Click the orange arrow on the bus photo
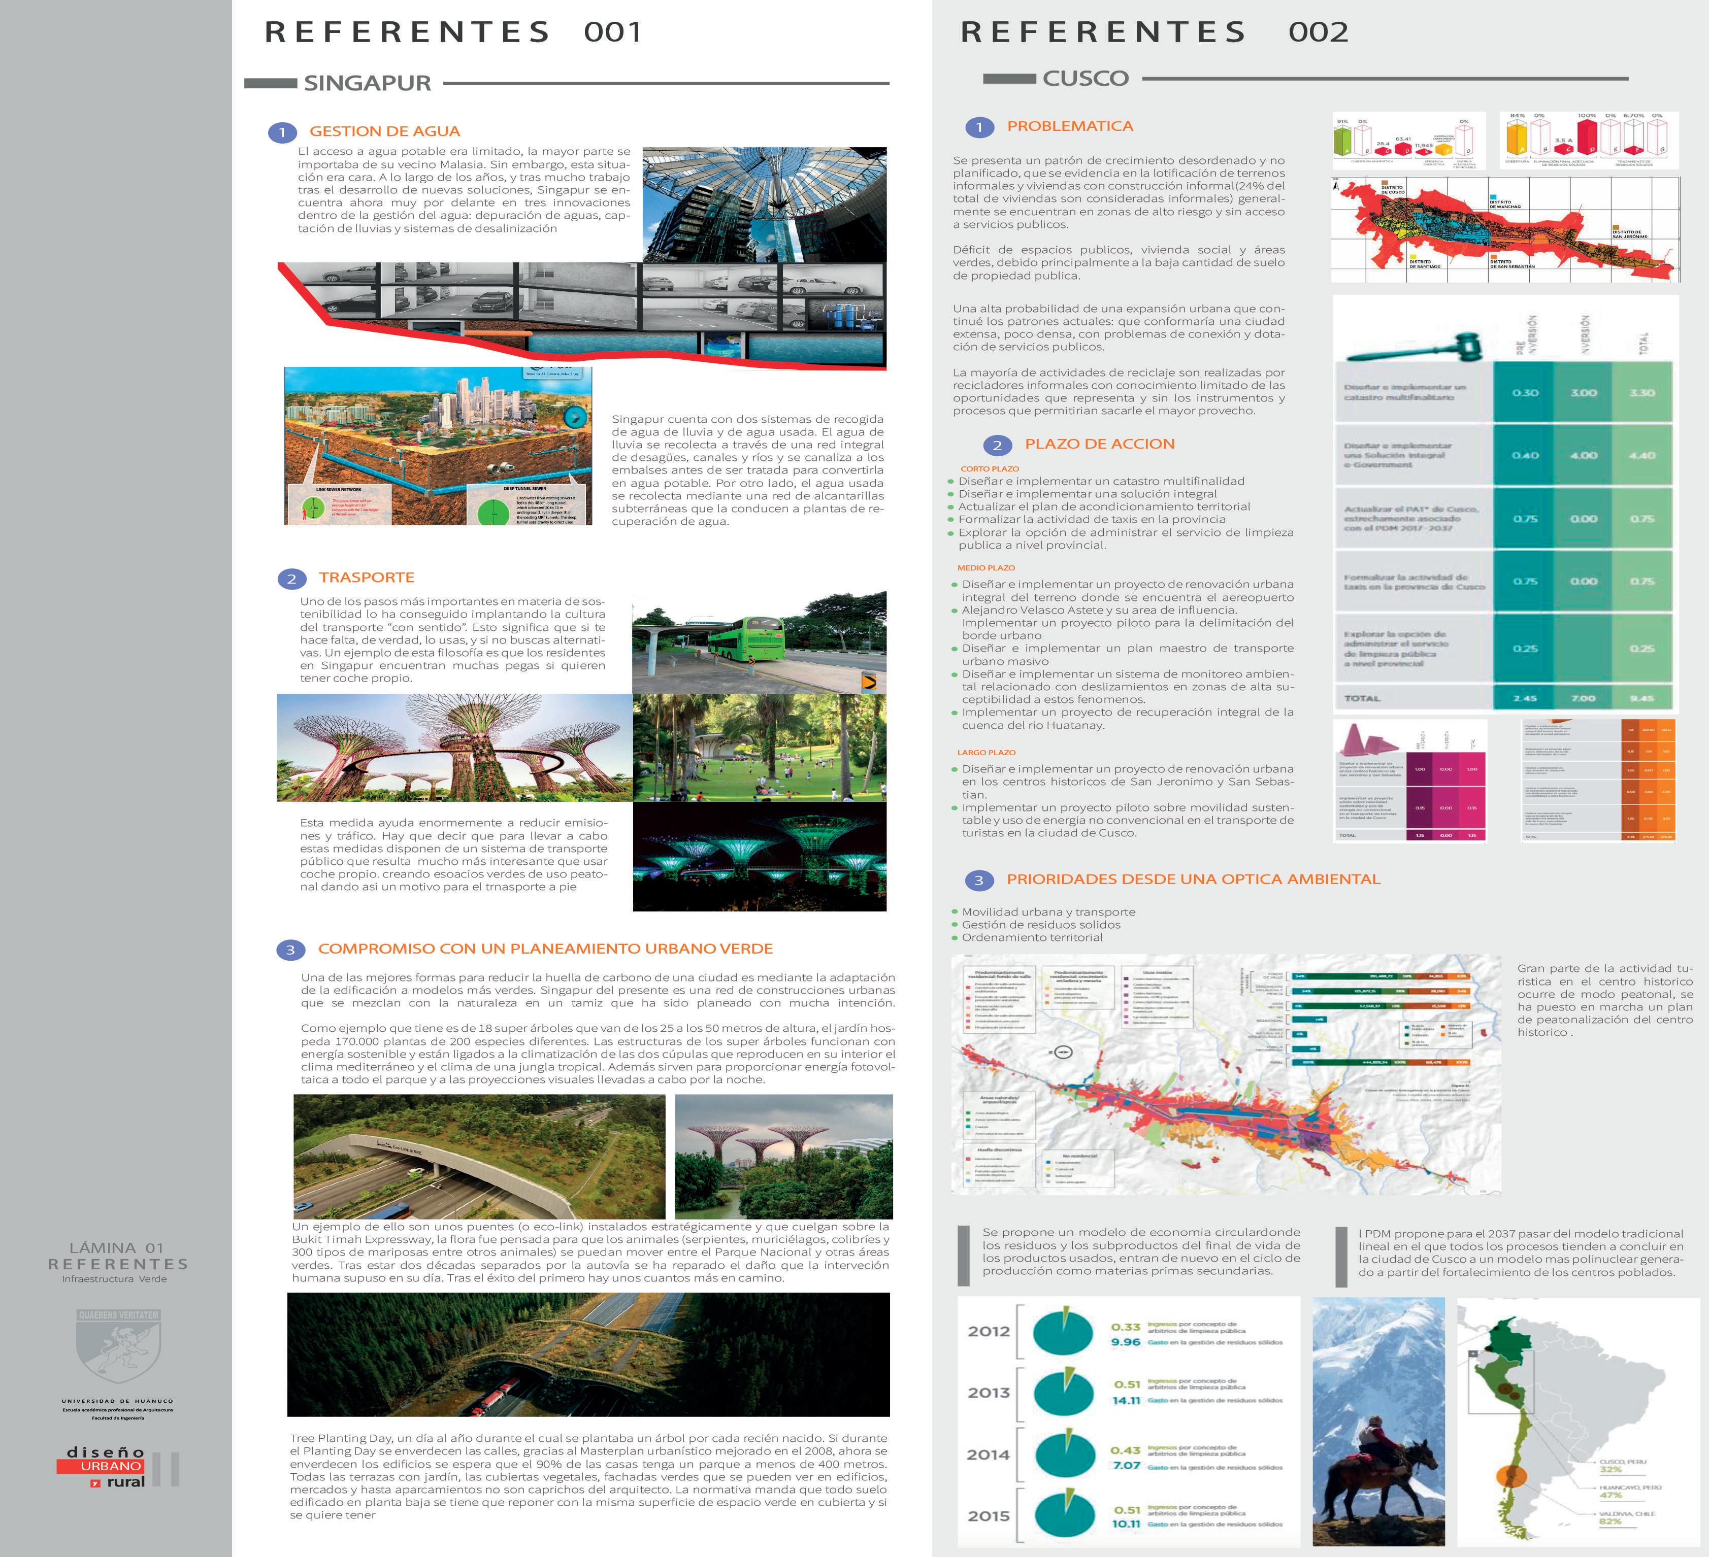Viewport: 1709px width, 1557px height. click(869, 682)
